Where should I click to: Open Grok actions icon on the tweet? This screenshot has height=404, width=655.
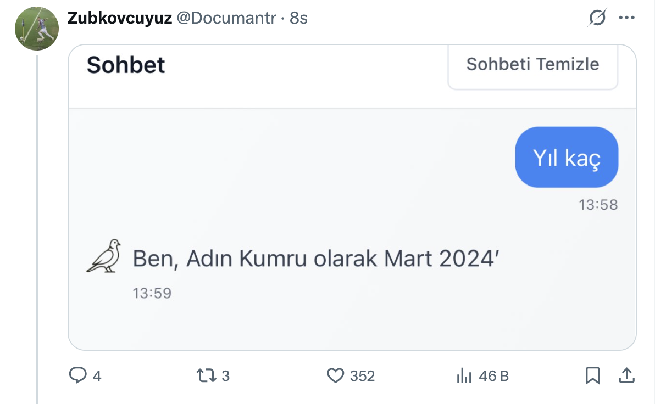(x=597, y=19)
